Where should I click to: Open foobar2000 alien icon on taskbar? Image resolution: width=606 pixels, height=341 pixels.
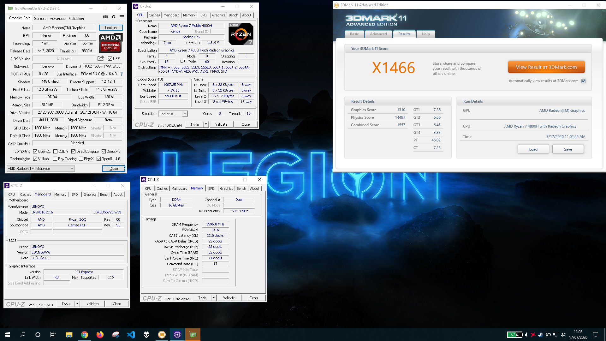click(x=146, y=335)
